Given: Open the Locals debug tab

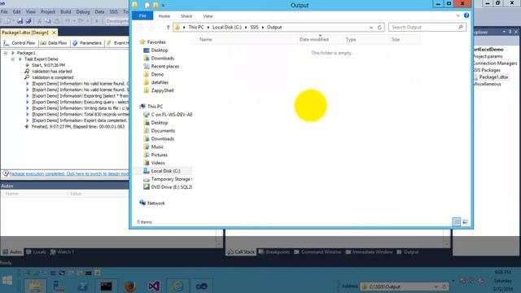Looking at the screenshot, I should 36,252.
